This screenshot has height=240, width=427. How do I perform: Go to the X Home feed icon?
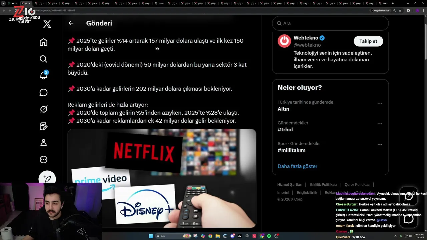43,42
